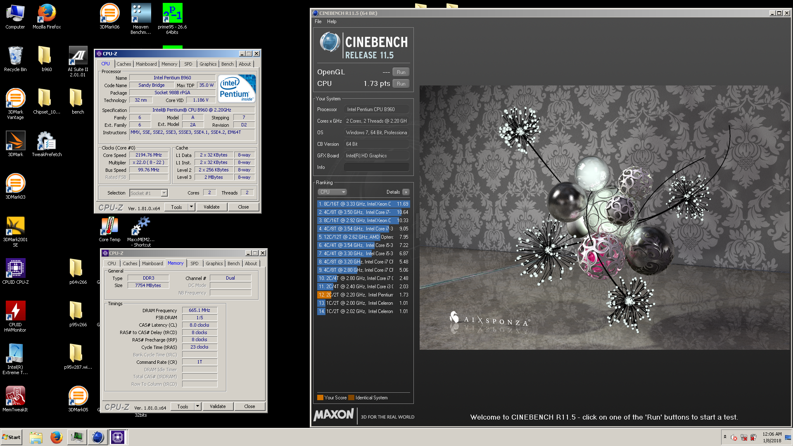The width and height of the screenshot is (793, 446).
Task: Open the bench folder on the desktop
Action: point(78,102)
